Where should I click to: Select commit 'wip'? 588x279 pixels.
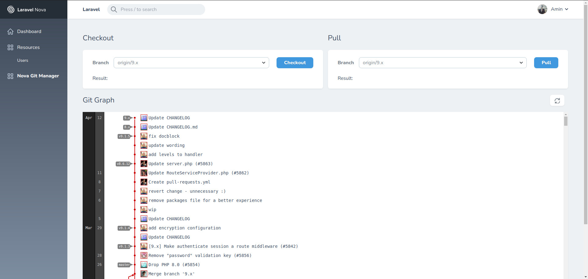tap(153, 210)
